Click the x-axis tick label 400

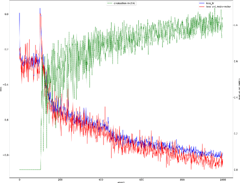[x=101, y=180]
